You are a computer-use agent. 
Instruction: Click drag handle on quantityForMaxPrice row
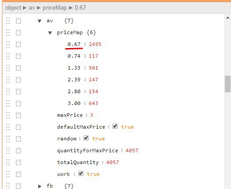pyautogui.click(x=8, y=150)
